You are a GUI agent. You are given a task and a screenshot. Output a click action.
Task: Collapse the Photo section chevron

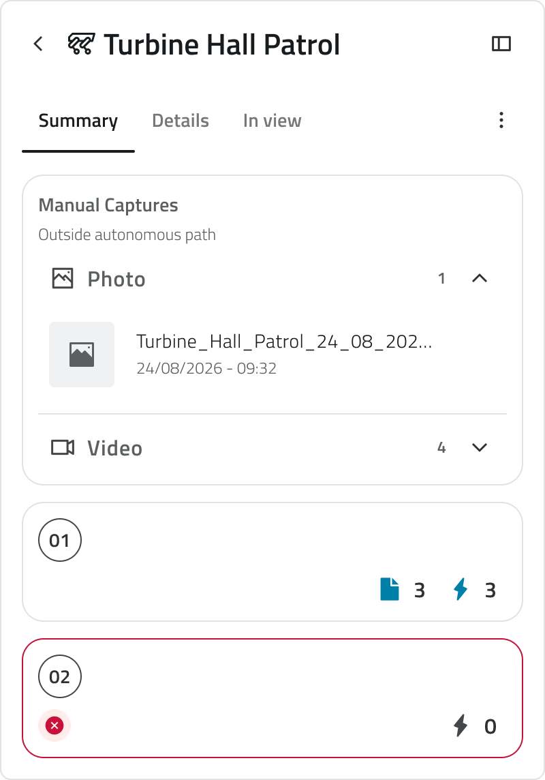coord(480,279)
